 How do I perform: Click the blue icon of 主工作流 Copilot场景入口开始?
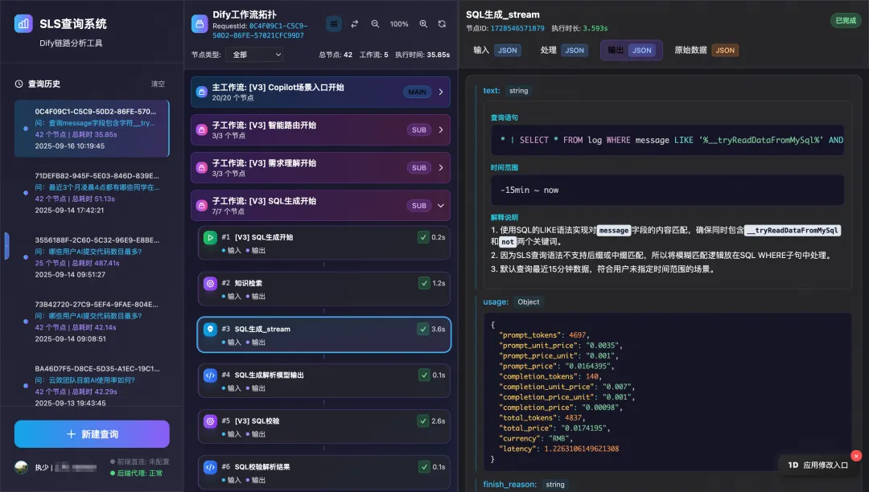coord(202,92)
